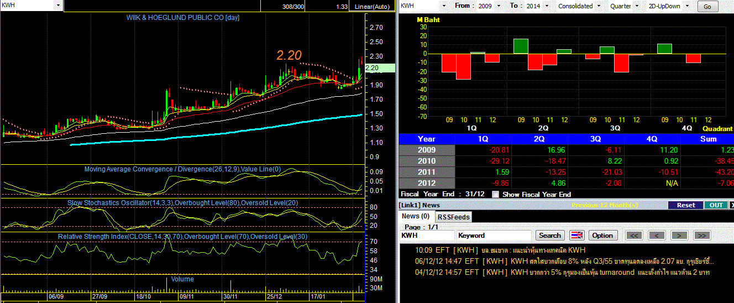Click the Previous 12 Month(s) label

[605, 205]
